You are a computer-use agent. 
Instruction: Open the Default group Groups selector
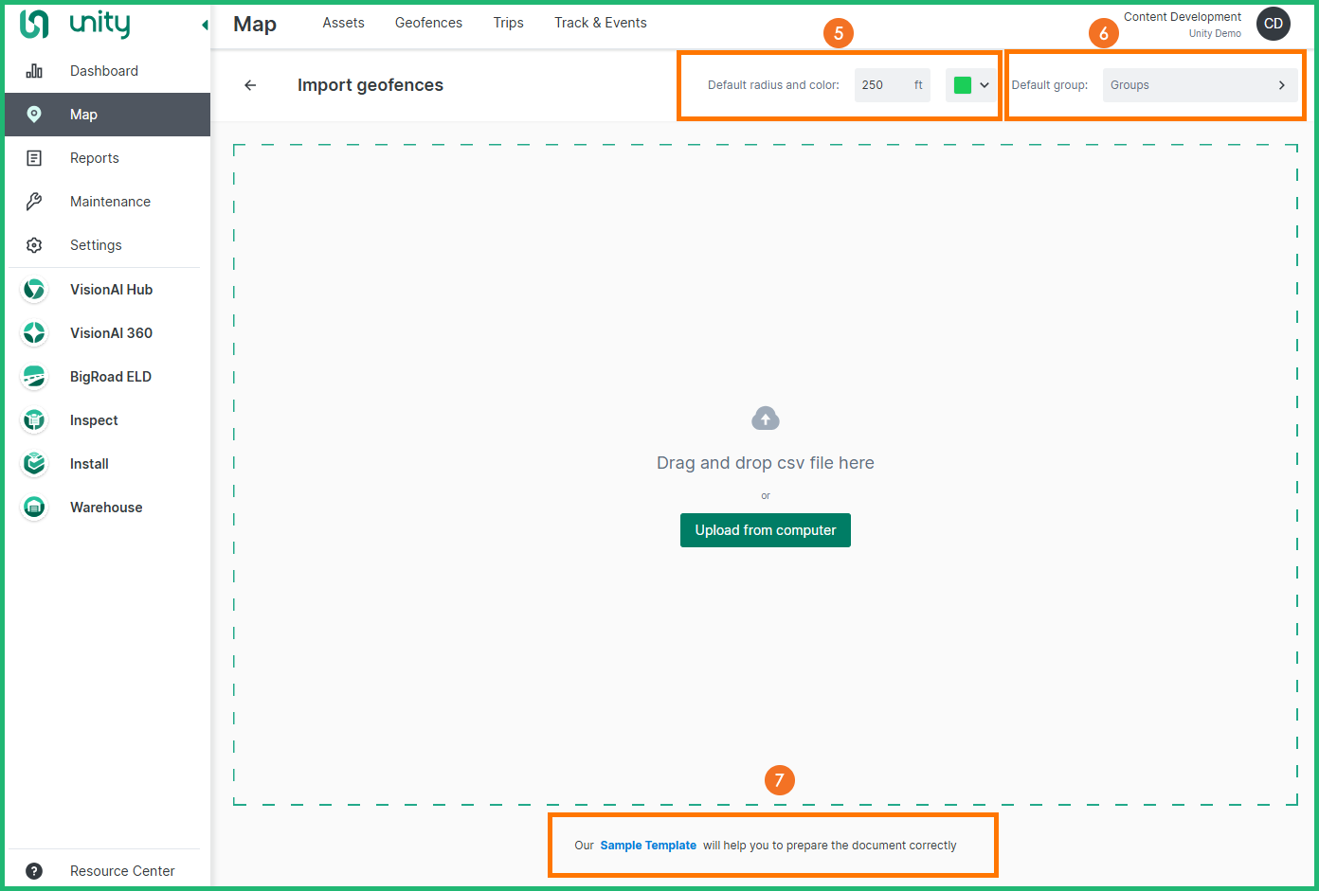[x=1200, y=85]
